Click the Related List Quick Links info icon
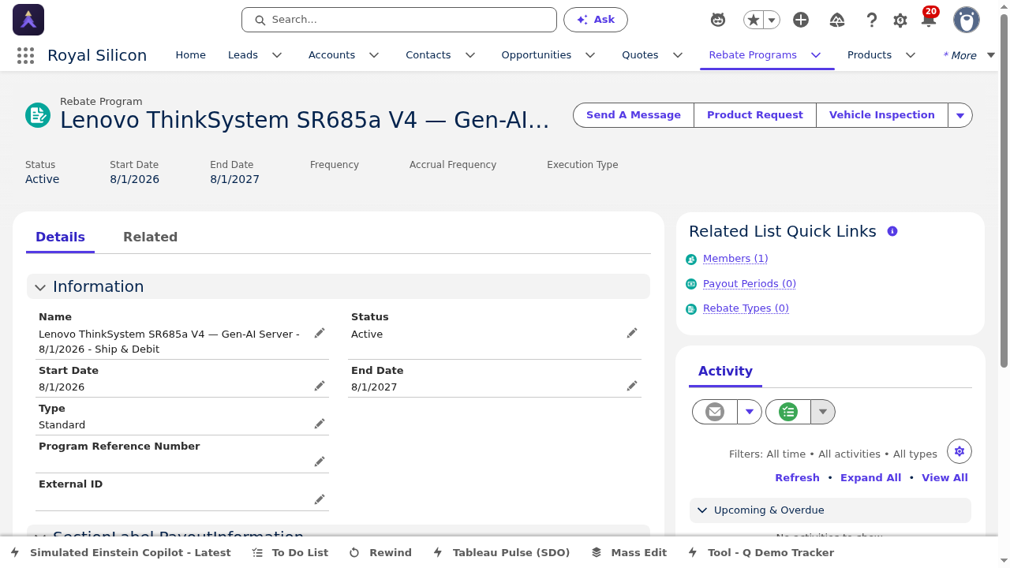 coord(892,231)
